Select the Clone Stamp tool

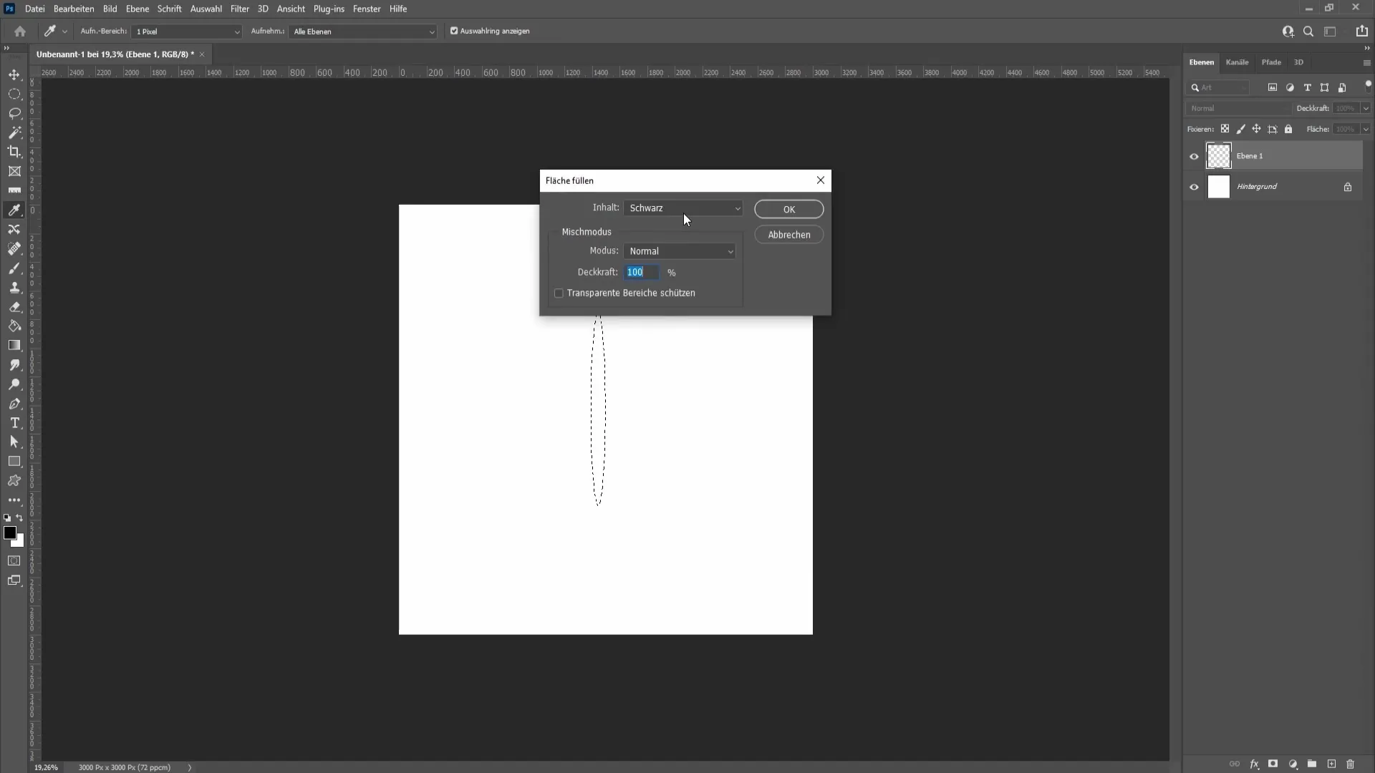(14, 288)
